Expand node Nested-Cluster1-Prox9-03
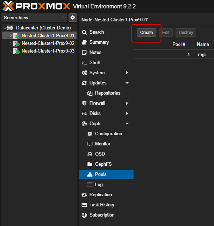214x226 pixels. 10,51
